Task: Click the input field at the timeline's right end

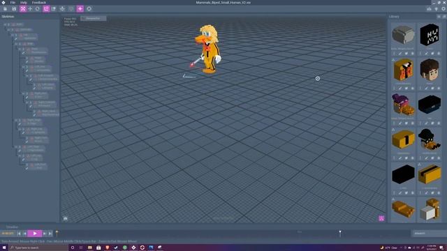Action: pyautogui.click(x=429, y=234)
